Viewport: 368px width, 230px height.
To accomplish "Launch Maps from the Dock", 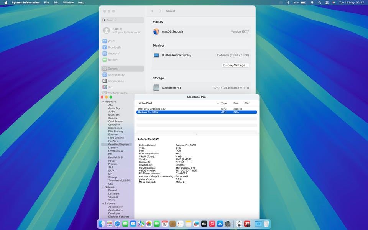I will [x=141, y=223].
